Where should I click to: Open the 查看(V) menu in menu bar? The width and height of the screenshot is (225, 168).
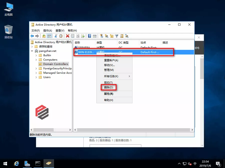60,31
